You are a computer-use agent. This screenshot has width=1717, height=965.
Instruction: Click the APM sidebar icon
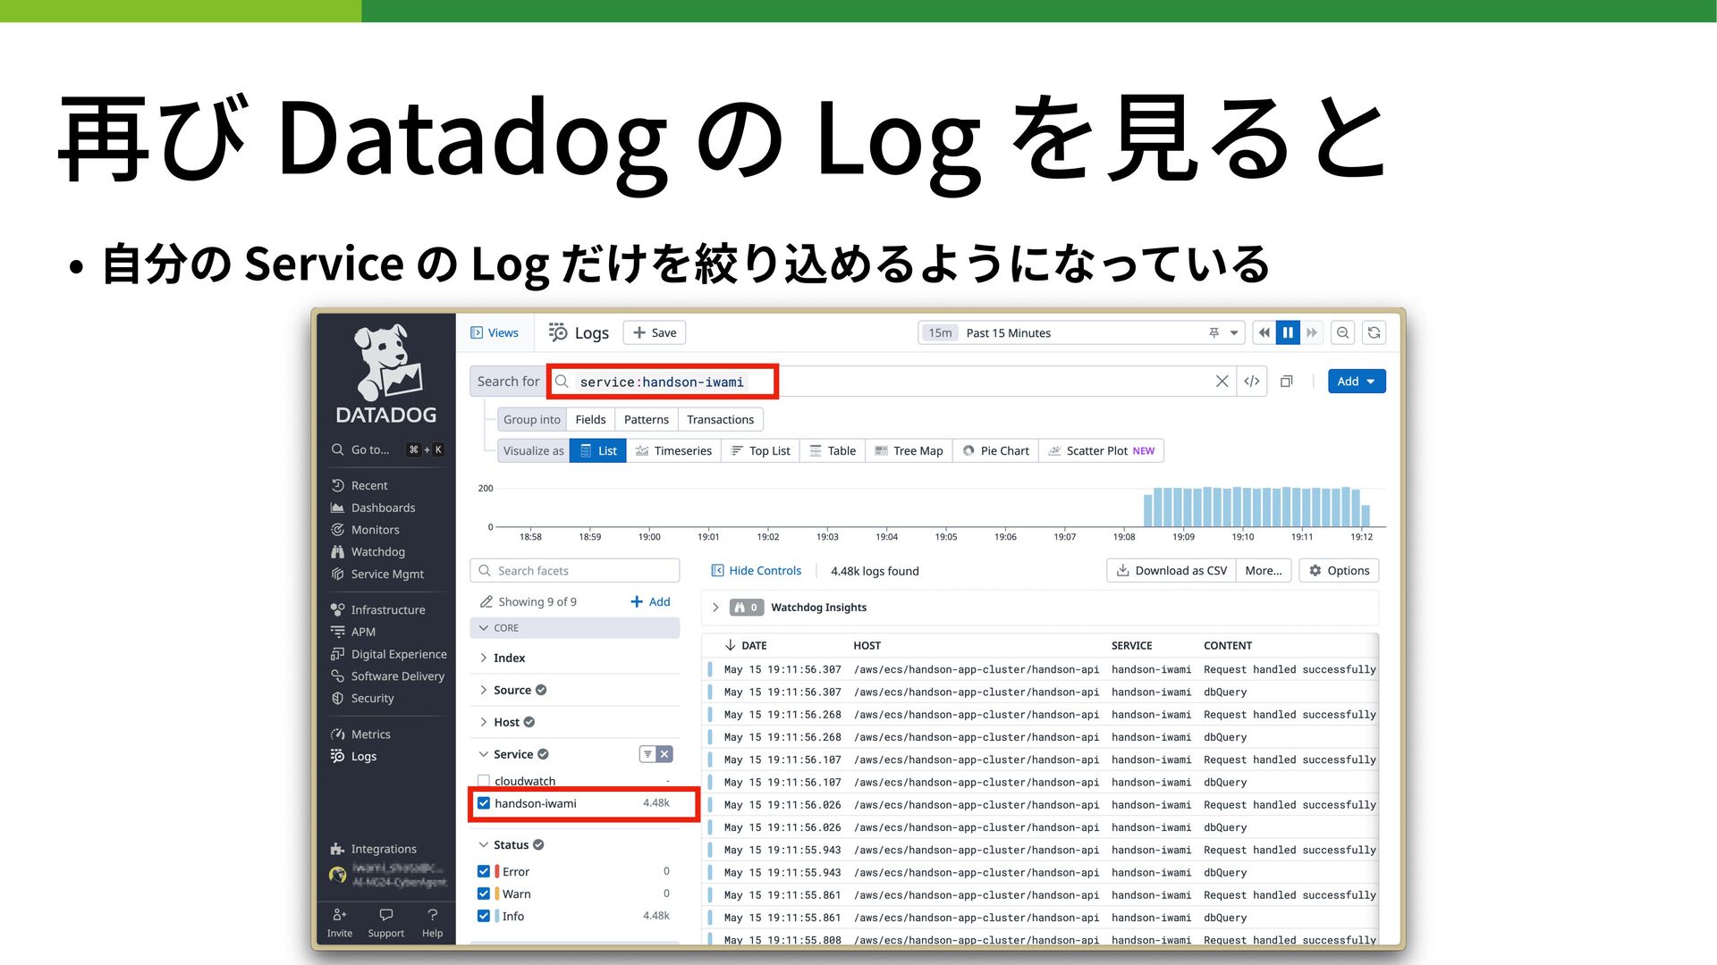click(337, 632)
